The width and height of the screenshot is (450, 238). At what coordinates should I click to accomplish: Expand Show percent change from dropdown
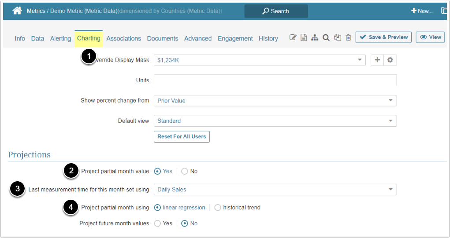coord(275,101)
